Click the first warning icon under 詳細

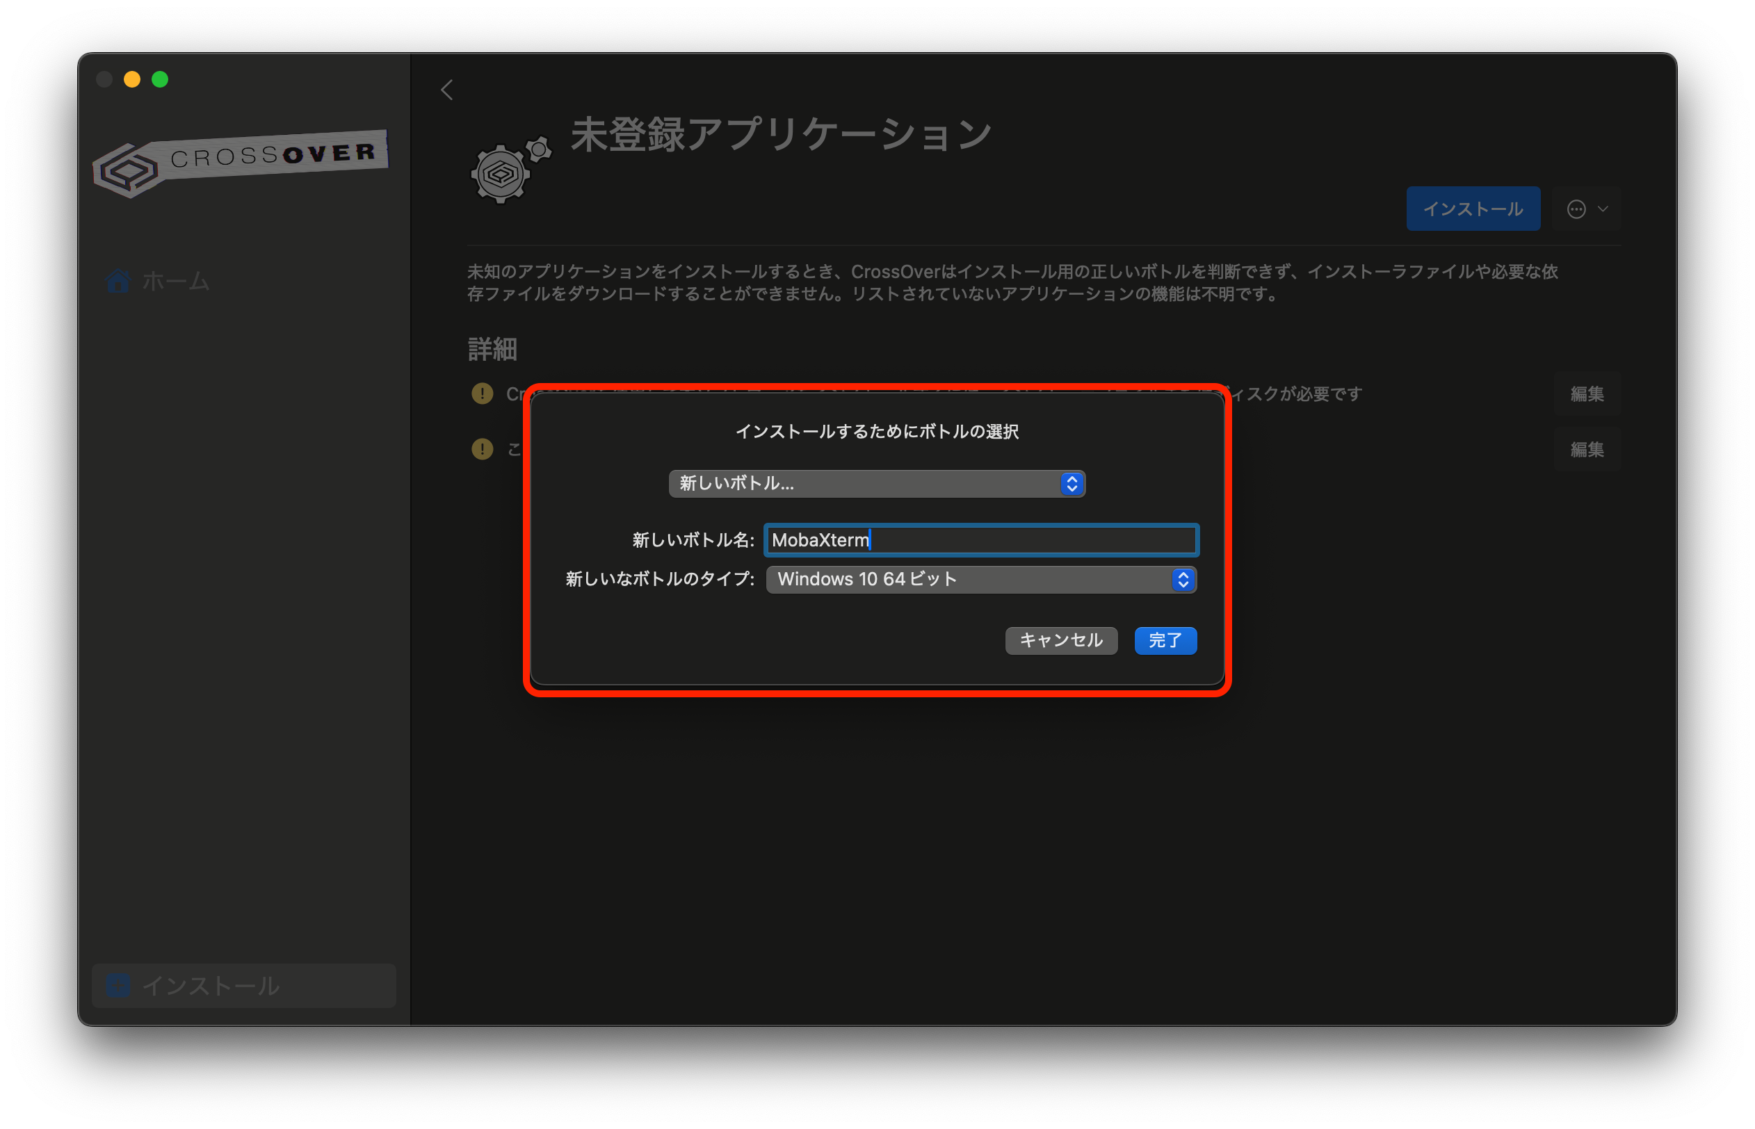[483, 393]
